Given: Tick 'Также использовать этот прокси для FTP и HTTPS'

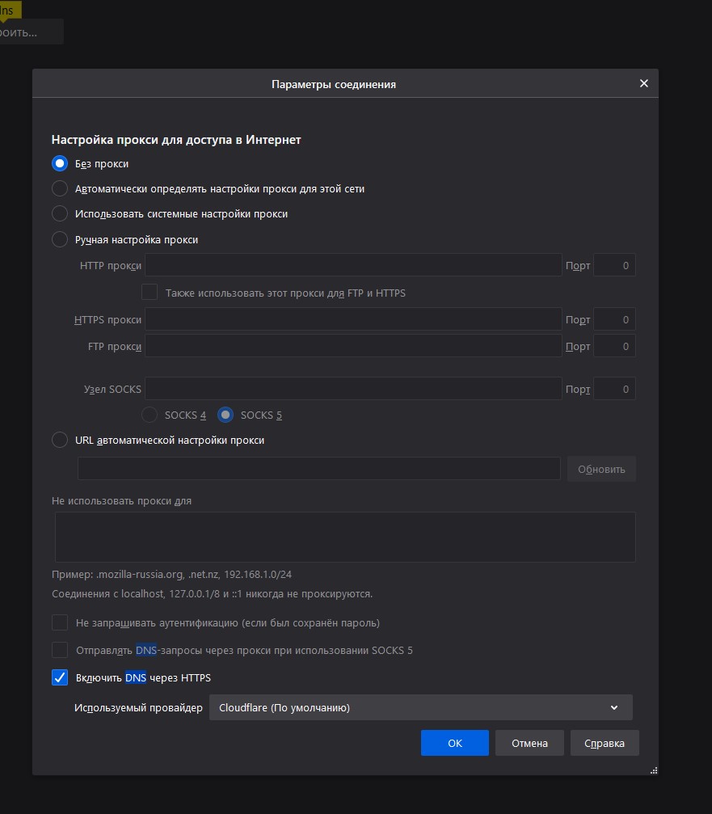Looking at the screenshot, I should [150, 293].
